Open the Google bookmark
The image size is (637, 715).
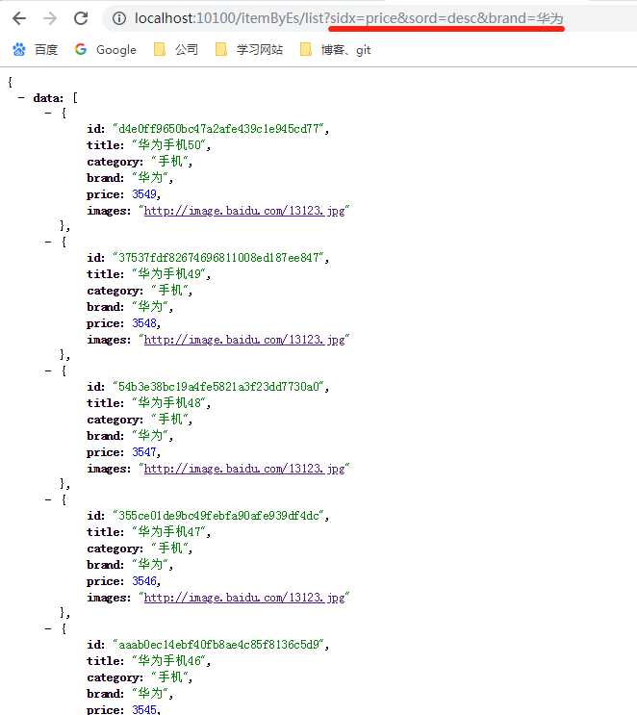tap(105, 49)
